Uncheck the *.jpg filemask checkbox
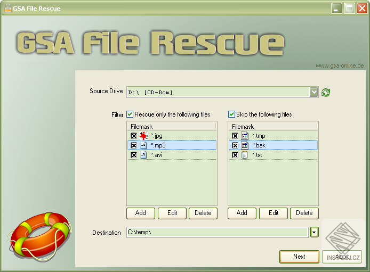370x272 pixels. click(134, 136)
